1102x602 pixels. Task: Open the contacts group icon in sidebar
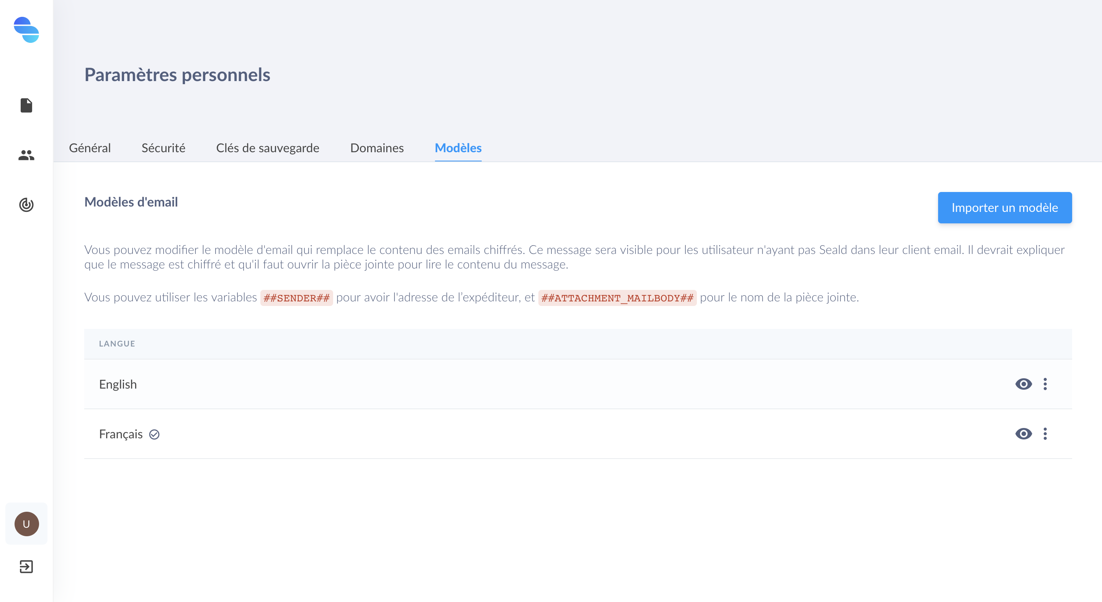[x=26, y=155]
